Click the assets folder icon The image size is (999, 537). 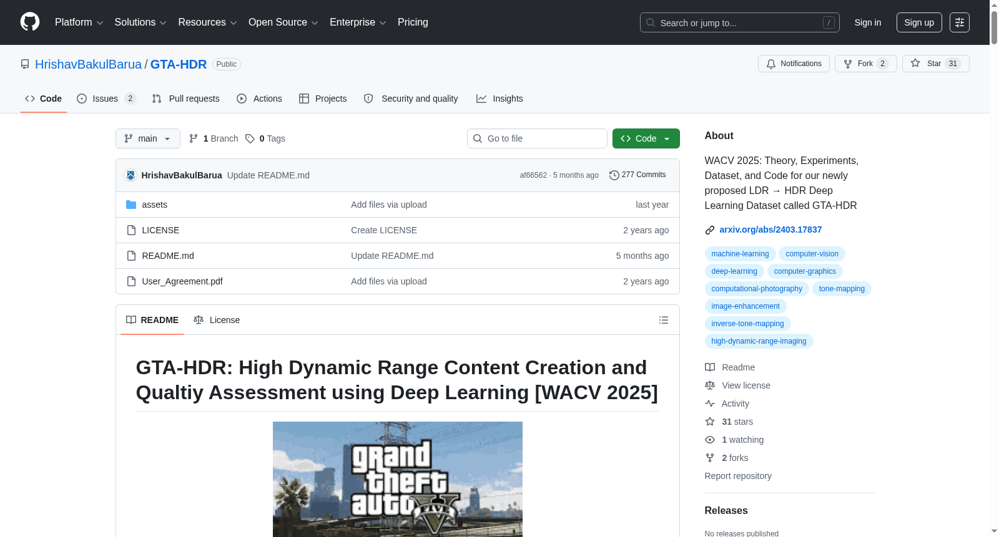click(131, 205)
